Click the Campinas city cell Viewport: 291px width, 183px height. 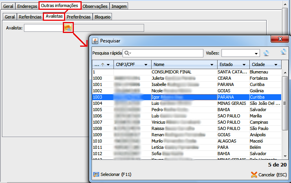click(265, 122)
